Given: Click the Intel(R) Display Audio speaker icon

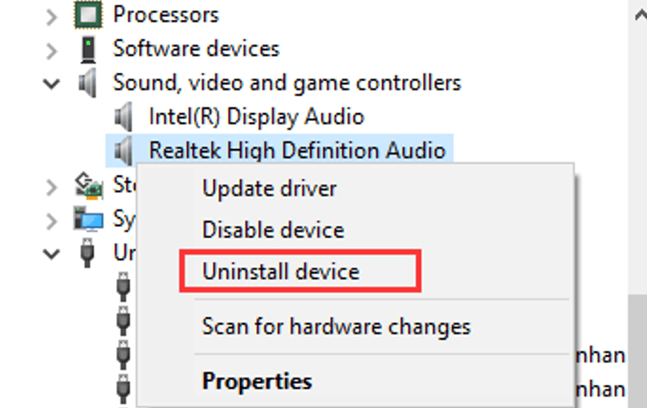Looking at the screenshot, I should [x=124, y=117].
